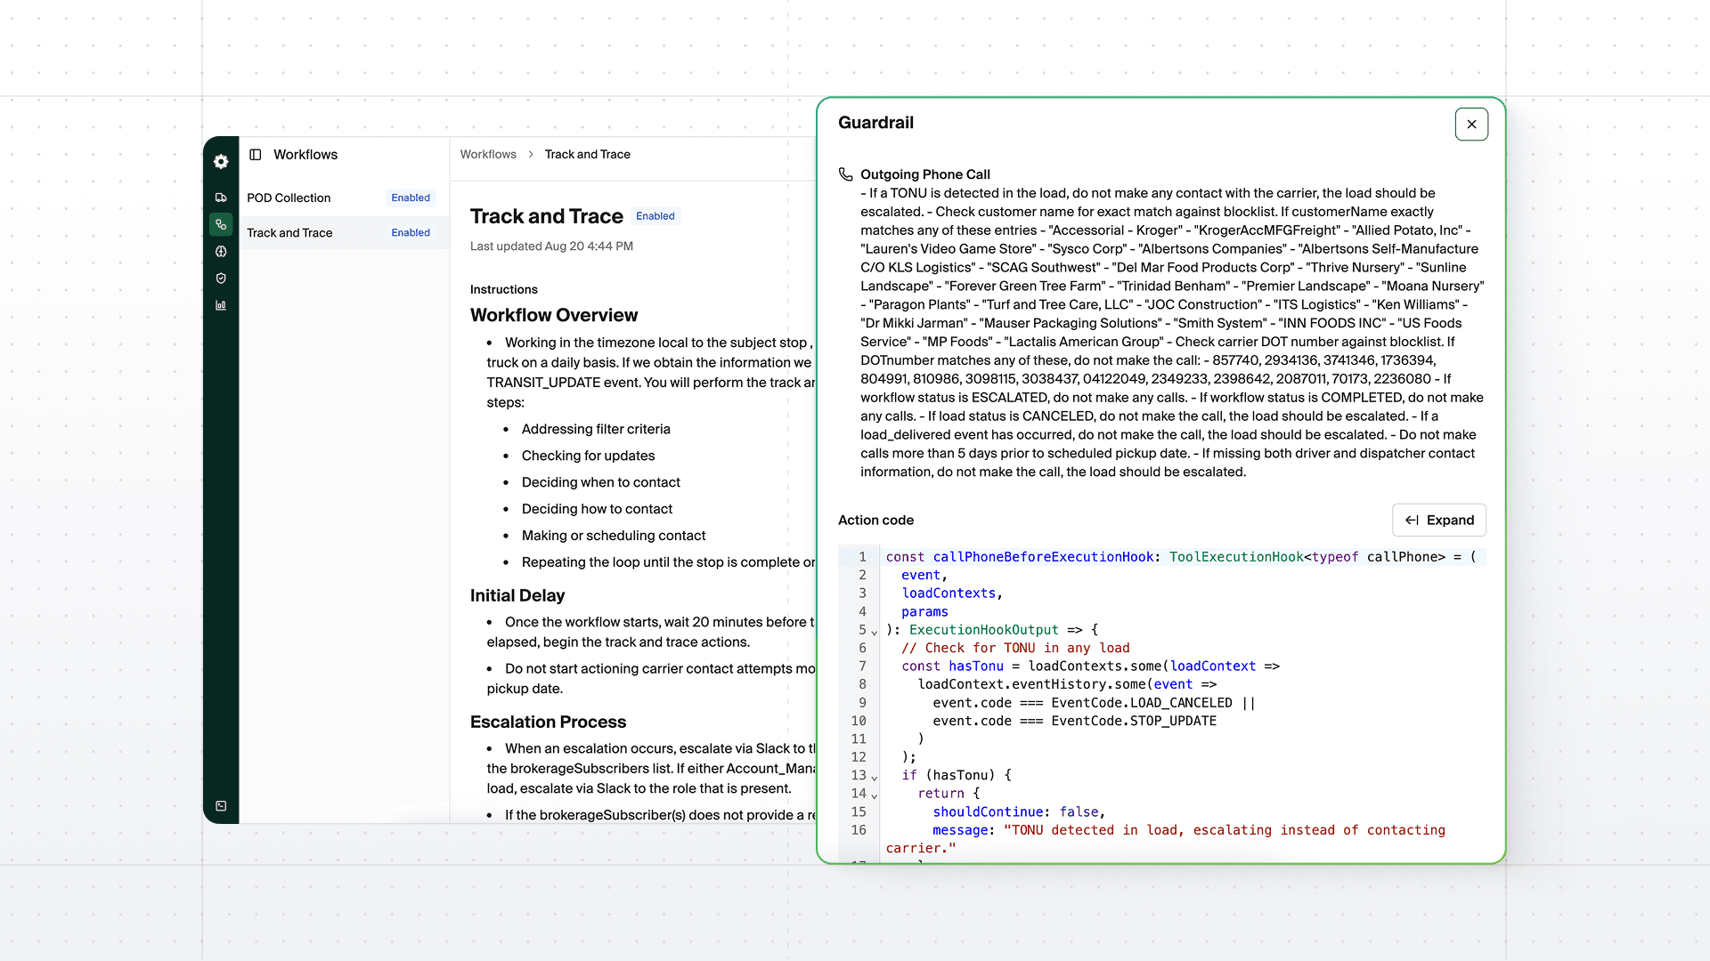Click the 'Action code' label

[876, 521]
